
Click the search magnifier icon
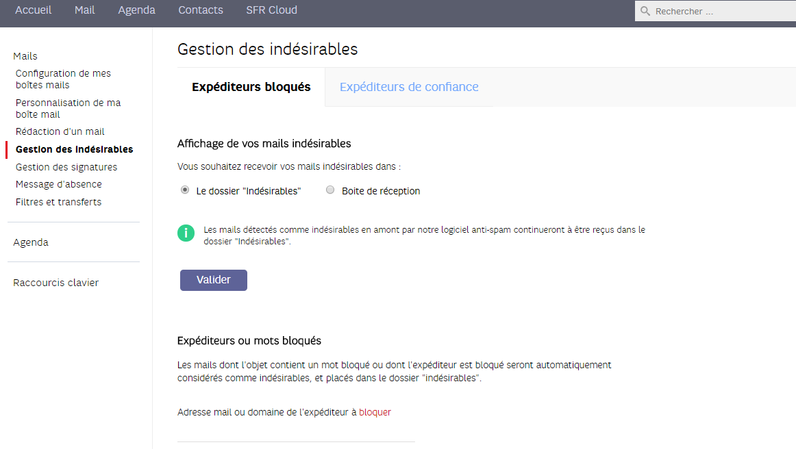point(645,11)
